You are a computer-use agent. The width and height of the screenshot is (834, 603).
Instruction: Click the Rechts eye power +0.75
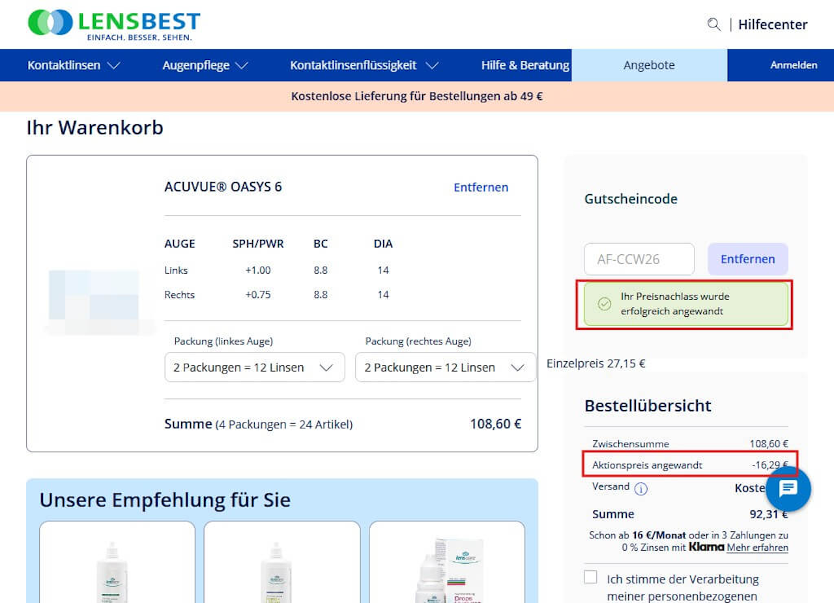point(258,295)
